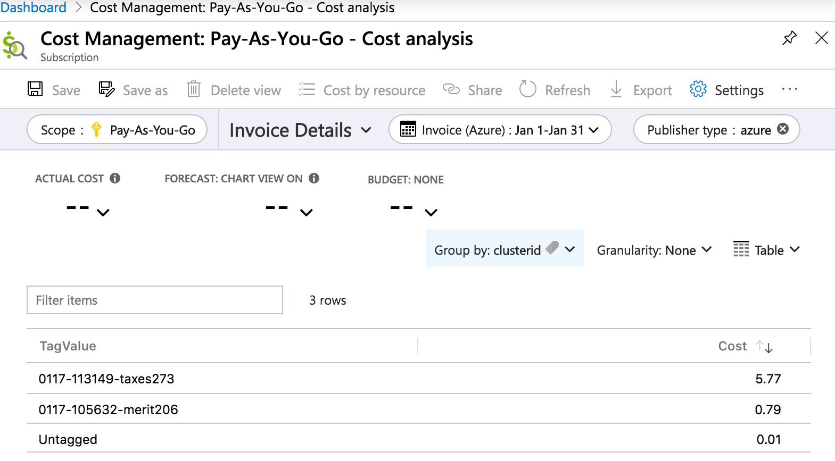The image size is (835, 461).
Task: Go back to Dashboard breadcrumb
Action: (x=33, y=7)
